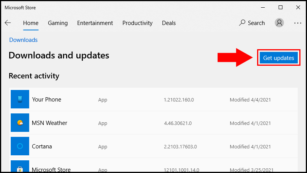The width and height of the screenshot is (307, 173).
Task: Select the Cortana app name
Action: 42,146
